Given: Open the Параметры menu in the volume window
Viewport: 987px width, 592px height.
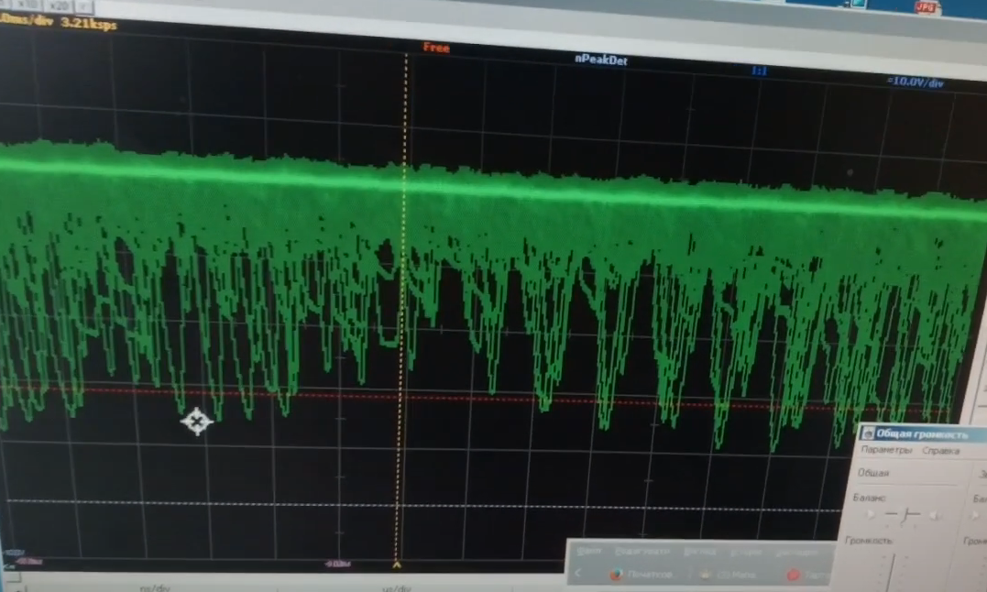Looking at the screenshot, I should pos(886,451).
